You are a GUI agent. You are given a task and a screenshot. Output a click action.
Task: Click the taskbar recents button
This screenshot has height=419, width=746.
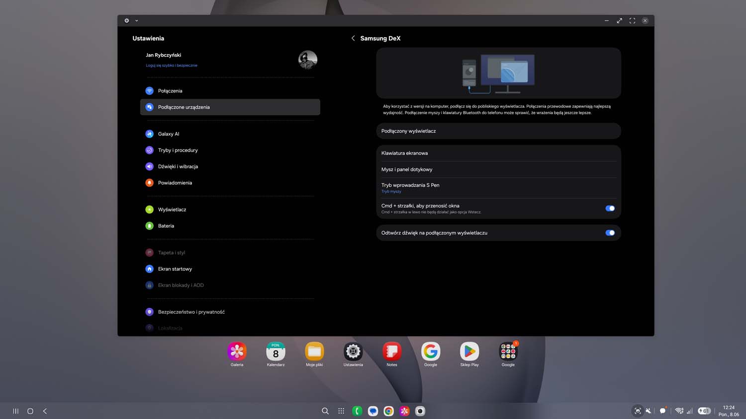pos(16,411)
